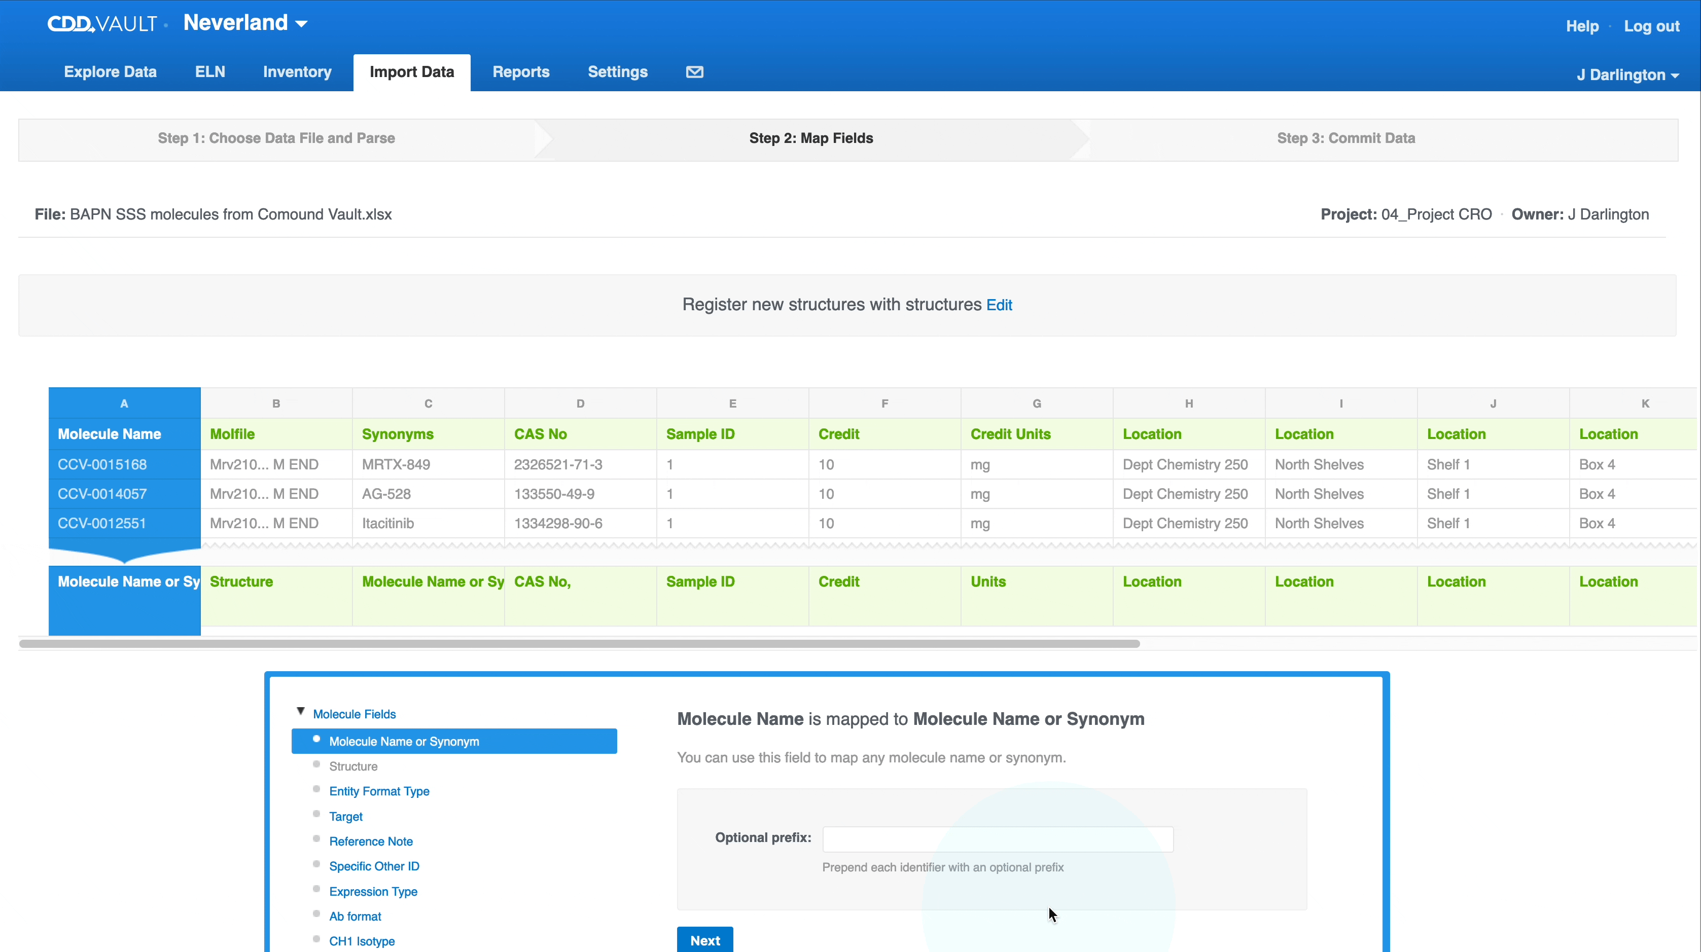Viewport: 1701px width, 952px height.
Task: Select the Location header in column J
Action: [1493, 434]
